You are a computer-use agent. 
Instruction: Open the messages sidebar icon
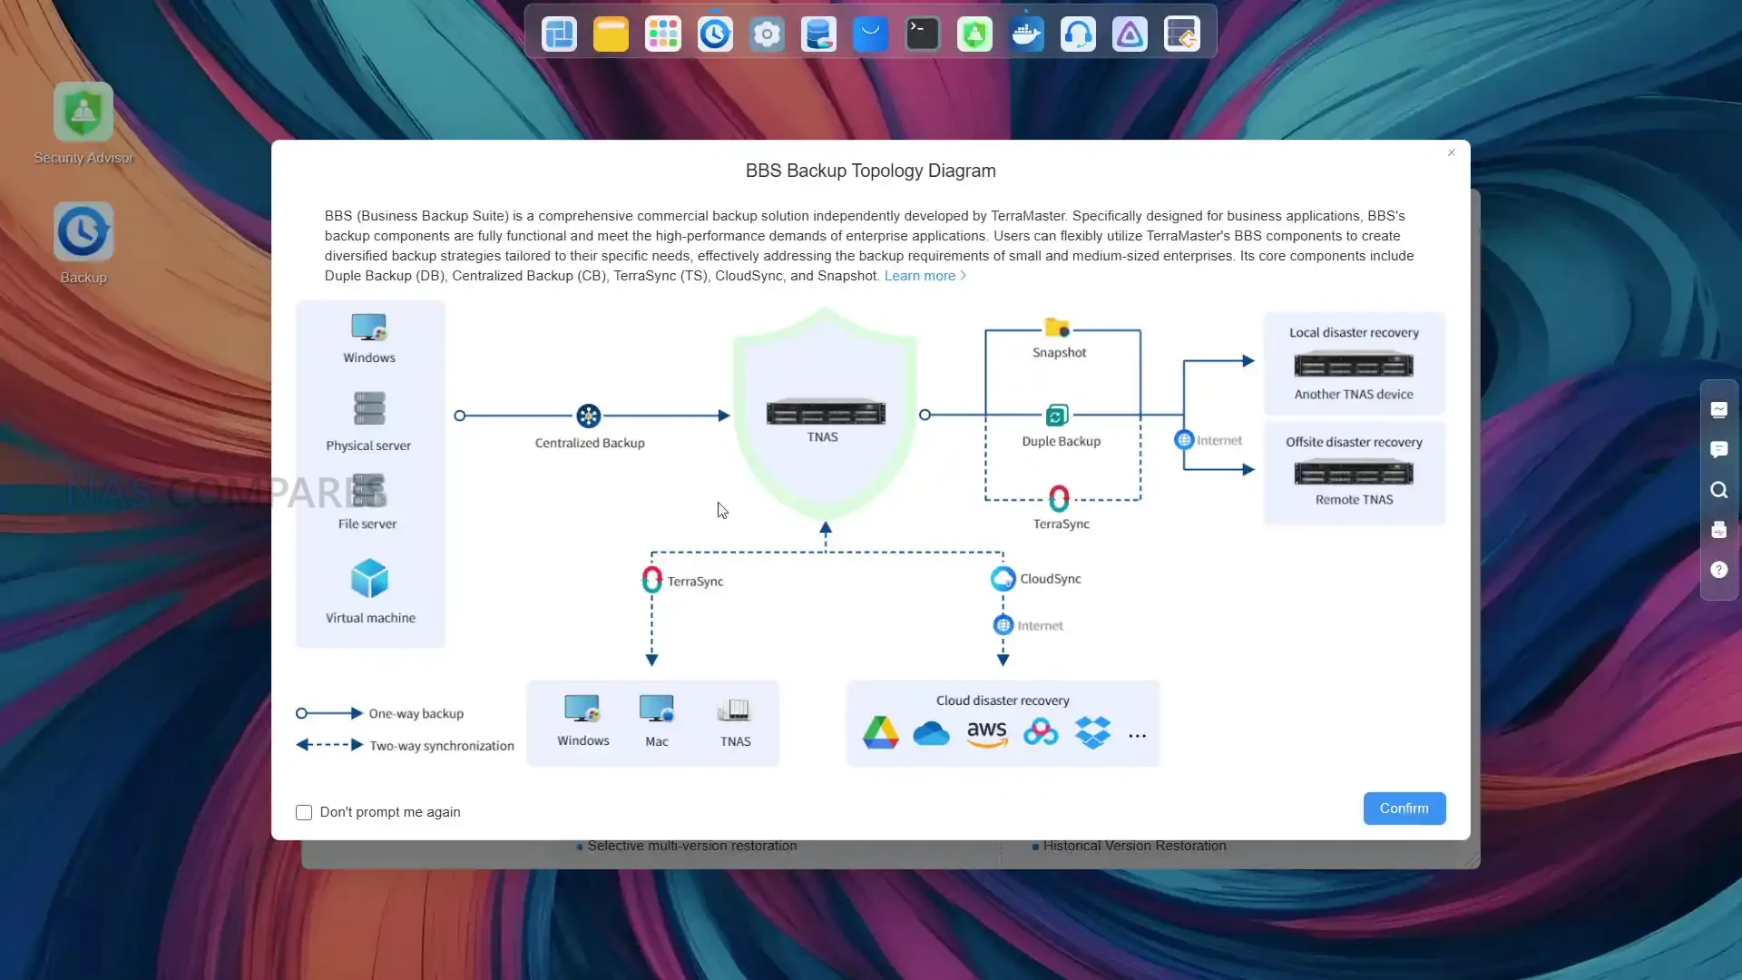pos(1718,450)
